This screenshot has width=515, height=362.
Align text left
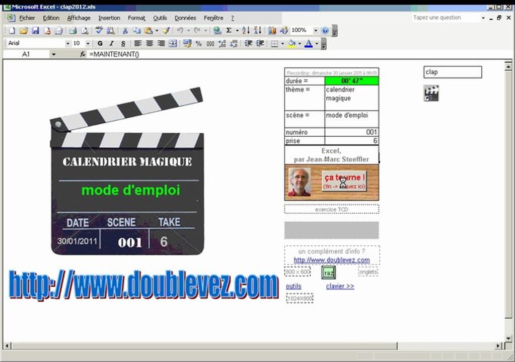[138, 43]
